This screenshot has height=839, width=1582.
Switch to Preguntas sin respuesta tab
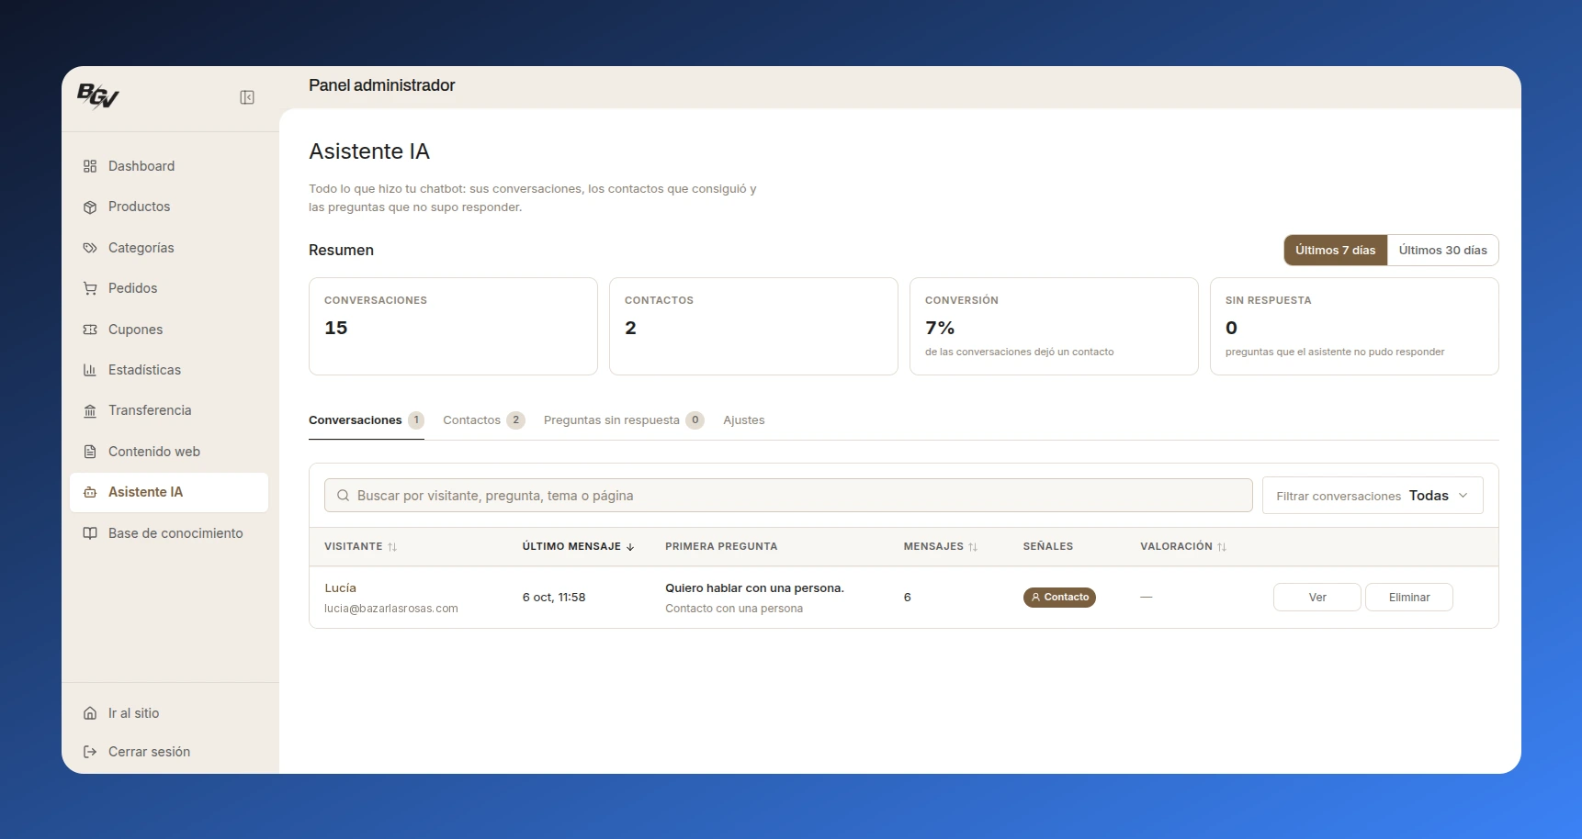624,420
